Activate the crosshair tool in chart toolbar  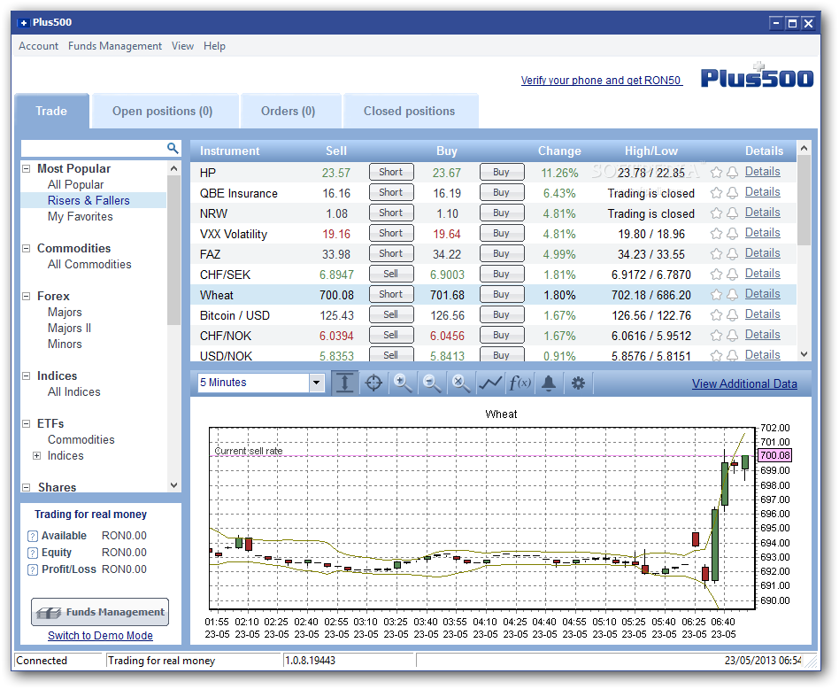373,383
